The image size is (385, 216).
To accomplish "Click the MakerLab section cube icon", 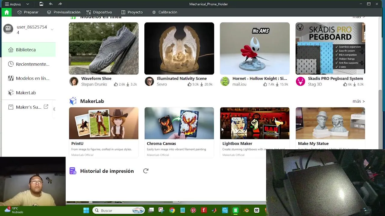I will 73,101.
